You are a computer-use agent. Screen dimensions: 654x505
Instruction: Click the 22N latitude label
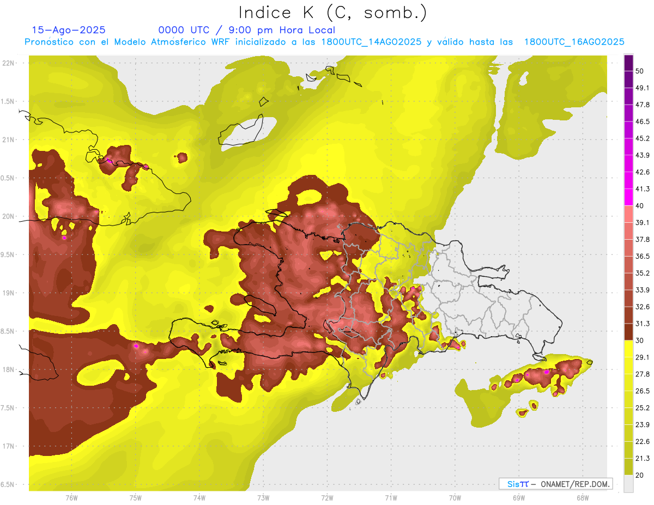coord(8,63)
